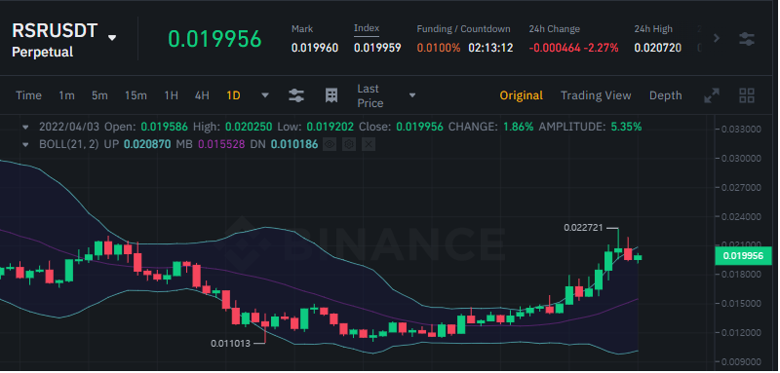This screenshot has width=780, height=373.
Task: Click the 0.022721 high marker label
Action: tap(583, 228)
